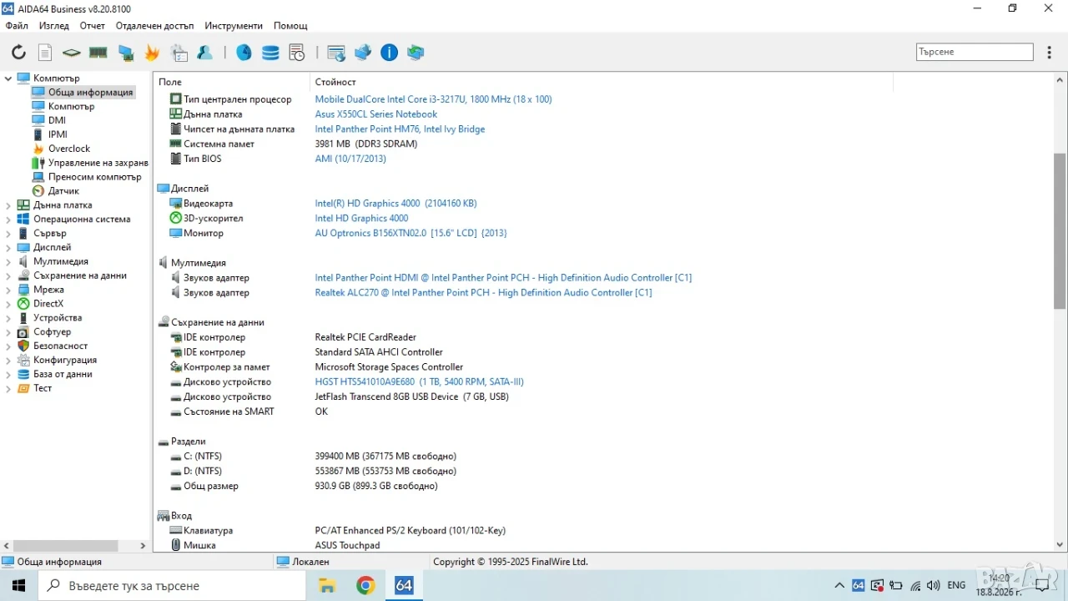This screenshot has width=1068, height=601.
Task: Open the Realtek ALC270 audio adapter link
Action: [483, 293]
